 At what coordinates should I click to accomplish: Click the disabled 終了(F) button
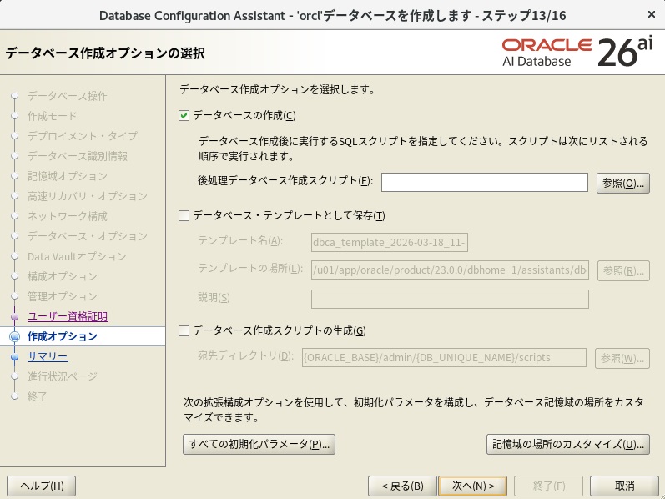click(x=548, y=486)
